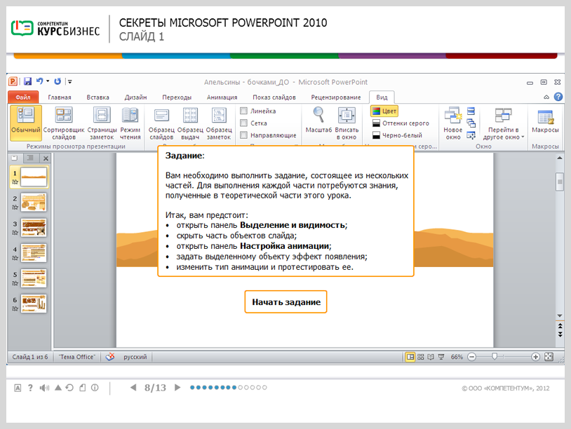Close the slide thumbnails pane
The image size is (571, 429).
[46, 158]
